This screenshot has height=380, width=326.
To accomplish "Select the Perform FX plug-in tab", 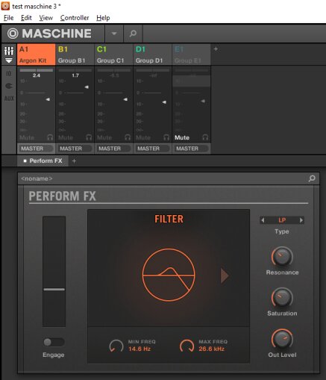I will (43, 161).
